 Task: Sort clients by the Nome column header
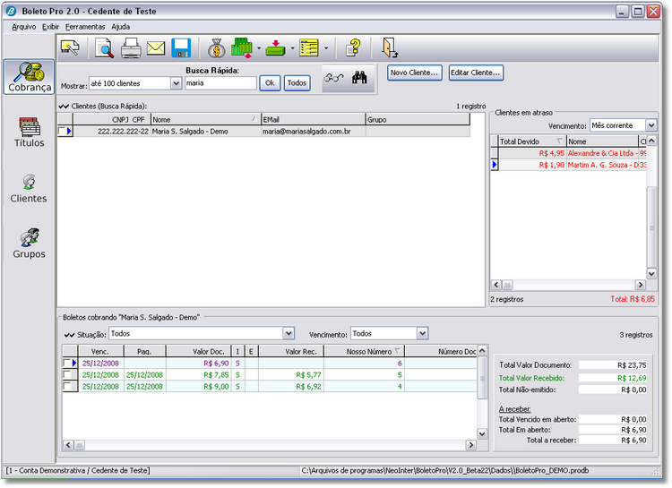click(x=206, y=119)
